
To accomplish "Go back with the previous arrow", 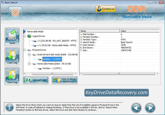I will coord(136,108).
